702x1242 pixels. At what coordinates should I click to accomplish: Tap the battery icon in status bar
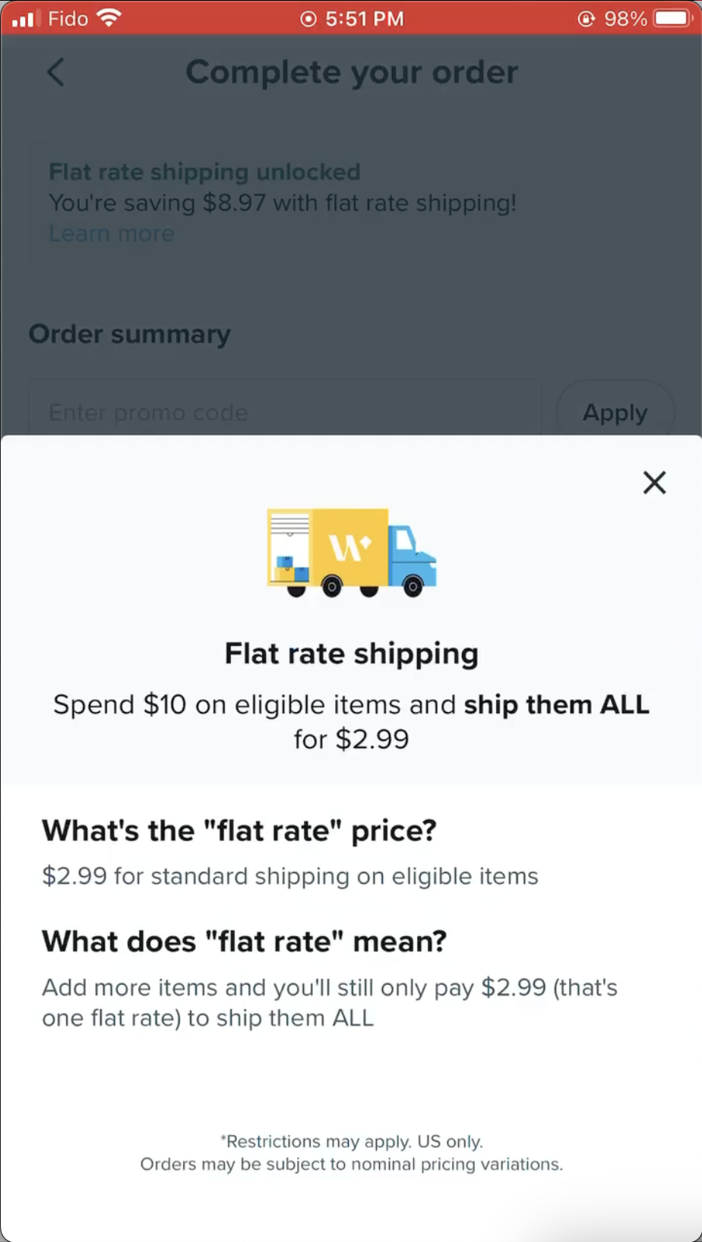672,18
